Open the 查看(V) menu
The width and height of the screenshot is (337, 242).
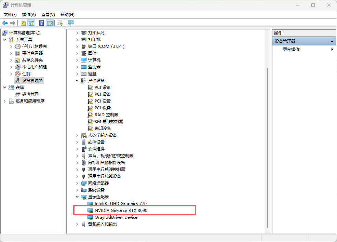[48, 15]
